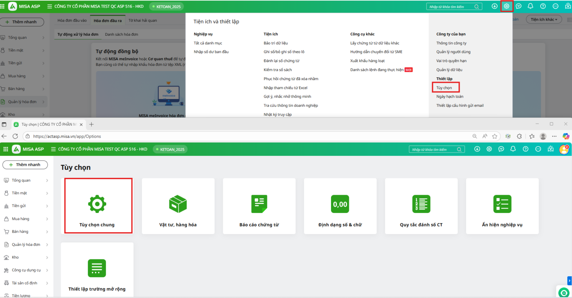Click the settings gear icon in top header
Image resolution: width=572 pixels, height=298 pixels.
click(x=507, y=6)
